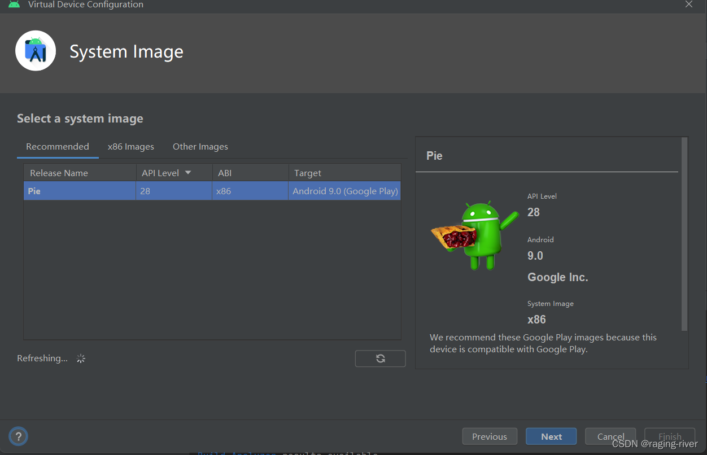707x455 pixels.
Task: Click the refresh system images icon button
Action: pos(380,358)
